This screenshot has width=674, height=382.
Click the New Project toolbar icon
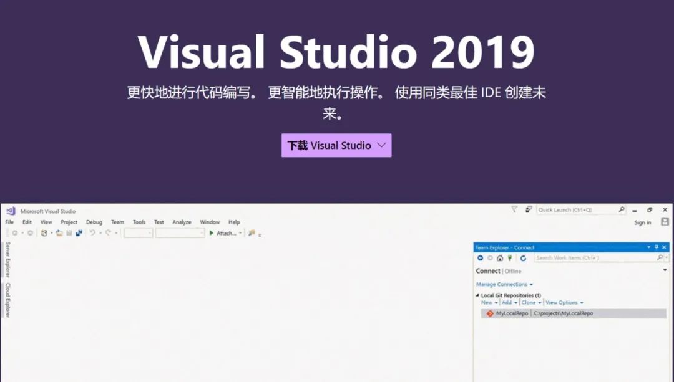coord(44,233)
